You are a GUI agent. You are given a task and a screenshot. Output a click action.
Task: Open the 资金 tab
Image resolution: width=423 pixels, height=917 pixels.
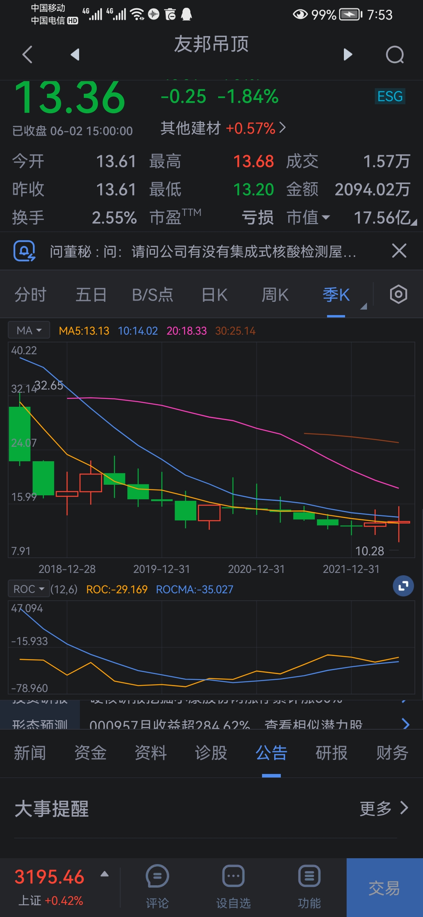click(x=90, y=753)
